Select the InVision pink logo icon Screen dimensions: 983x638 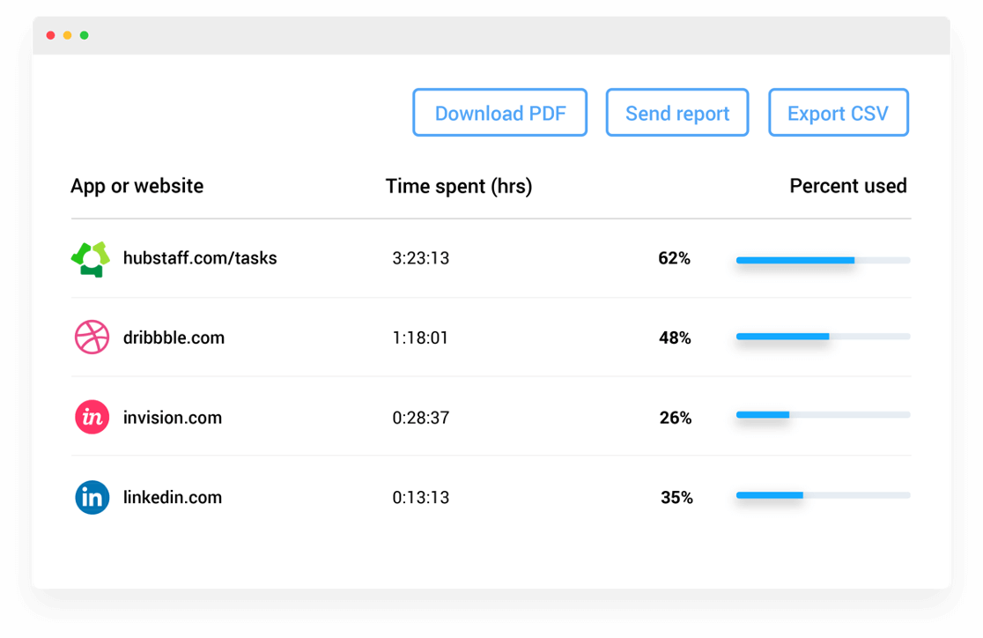(92, 417)
